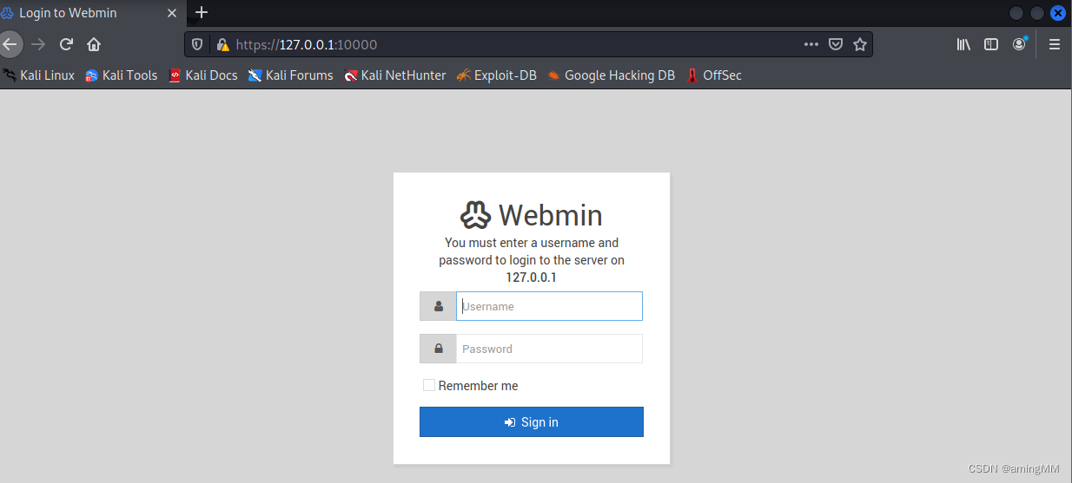The height and width of the screenshot is (483, 1072).
Task: Open a new tab with plus button
Action: (202, 12)
